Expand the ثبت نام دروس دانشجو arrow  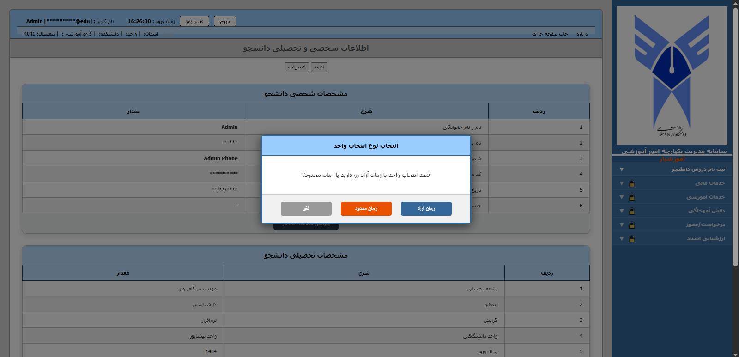(x=622, y=169)
